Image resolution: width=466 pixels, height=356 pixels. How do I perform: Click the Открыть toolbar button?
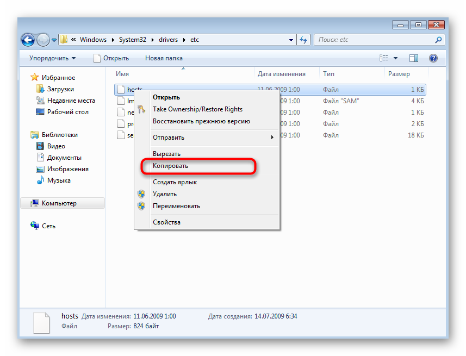(111, 58)
